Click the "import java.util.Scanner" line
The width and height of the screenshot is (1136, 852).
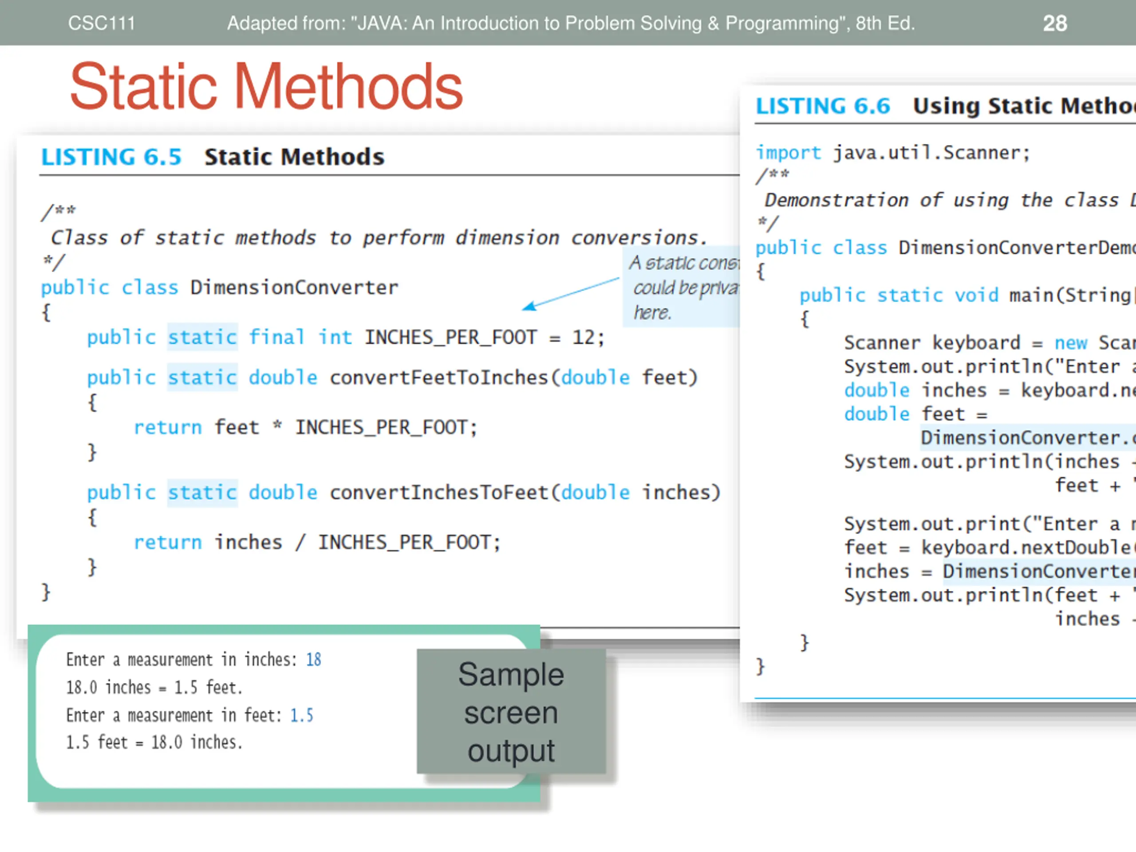coord(893,153)
